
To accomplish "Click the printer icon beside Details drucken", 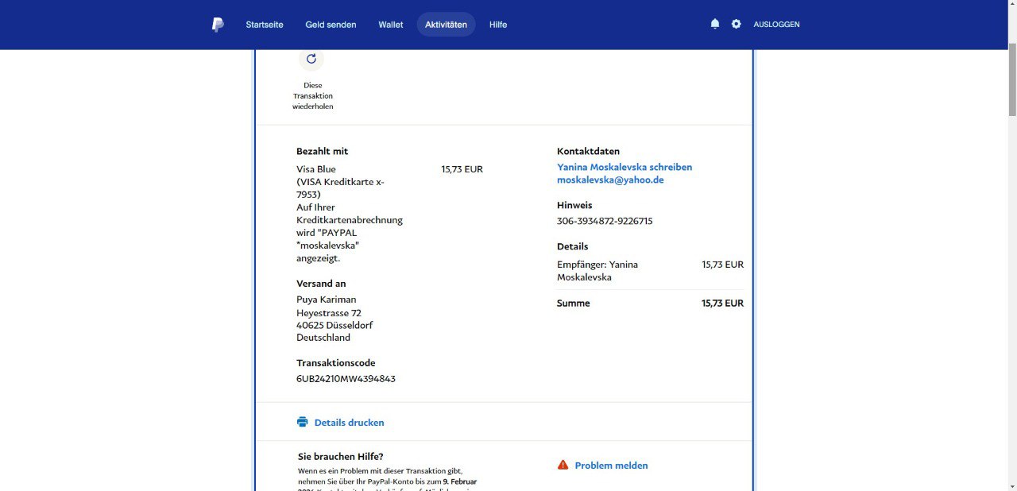I will (303, 422).
